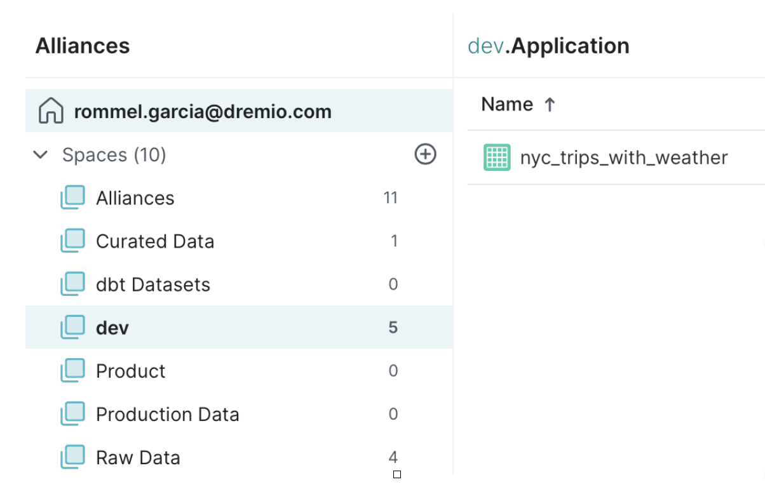Select the Alliances space icon
The width and height of the screenshot is (765, 489).
[x=72, y=197]
